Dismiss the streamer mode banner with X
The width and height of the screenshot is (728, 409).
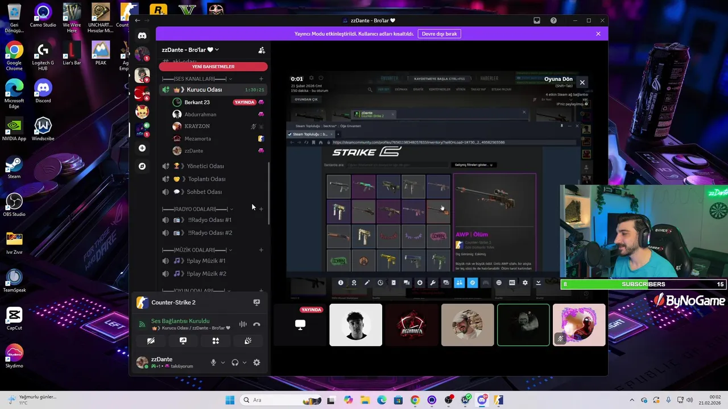coord(598,34)
